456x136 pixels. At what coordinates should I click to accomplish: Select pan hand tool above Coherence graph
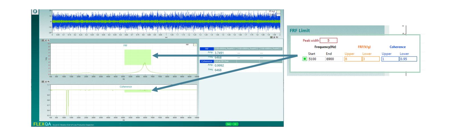48,82
